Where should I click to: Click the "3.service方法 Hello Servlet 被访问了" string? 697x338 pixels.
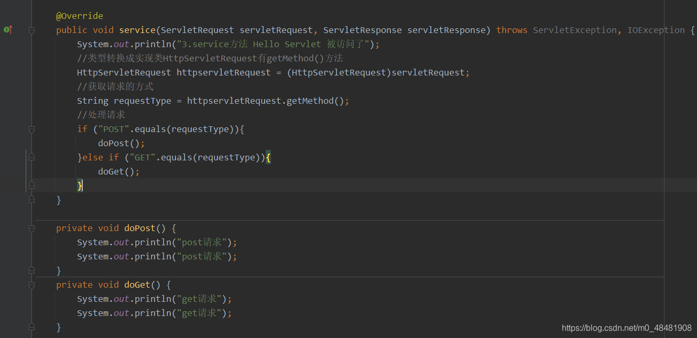(274, 44)
